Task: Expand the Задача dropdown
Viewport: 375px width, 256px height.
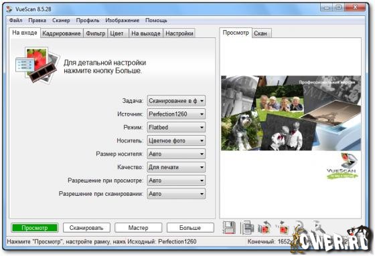Action: pyautogui.click(x=176, y=101)
